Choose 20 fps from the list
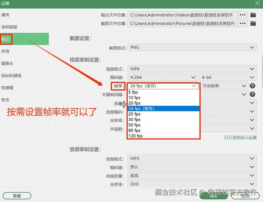The height and width of the screenshot is (202, 263). [163, 103]
